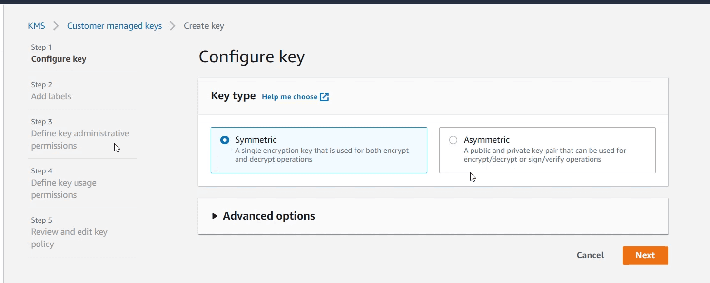
Task: Click the orange Next button
Action: [645, 255]
